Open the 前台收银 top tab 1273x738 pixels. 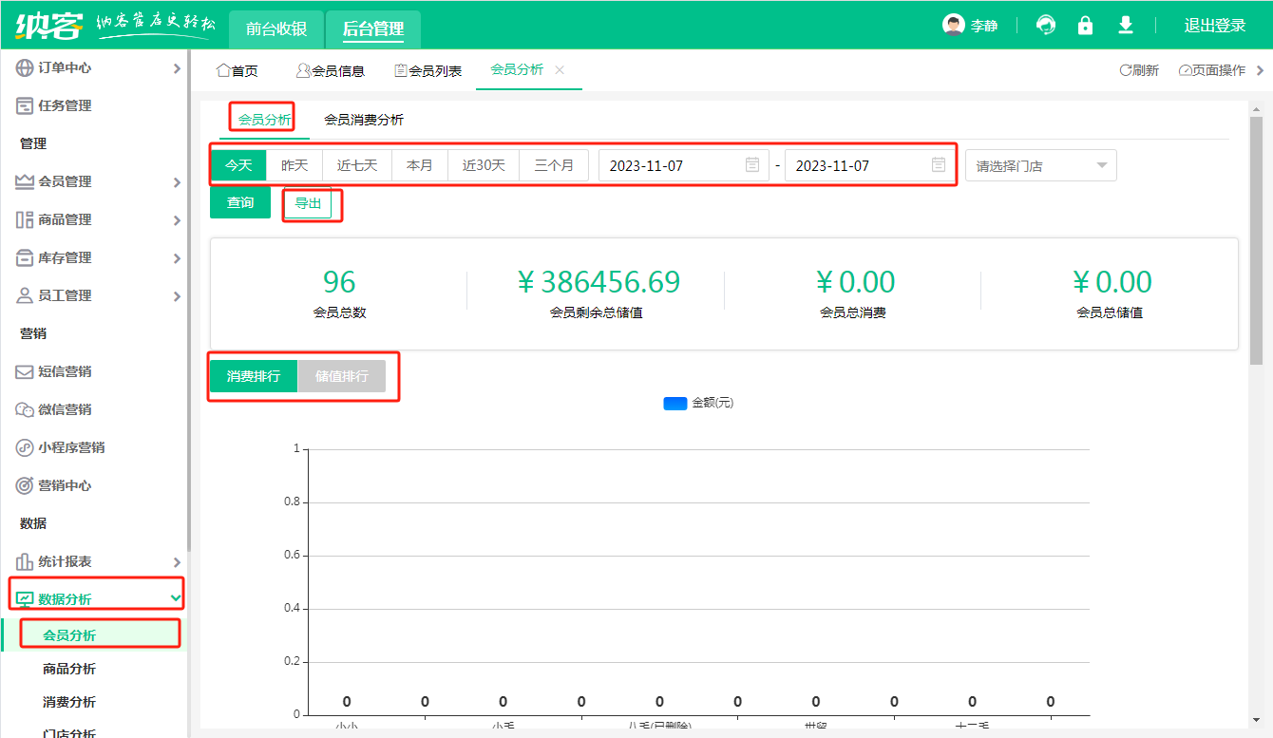(276, 28)
